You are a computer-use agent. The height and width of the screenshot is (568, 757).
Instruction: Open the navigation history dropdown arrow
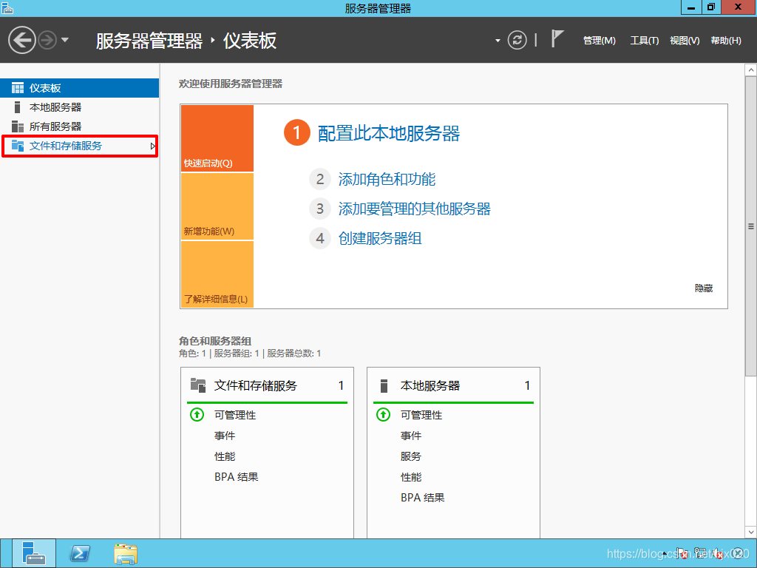pyautogui.click(x=65, y=40)
